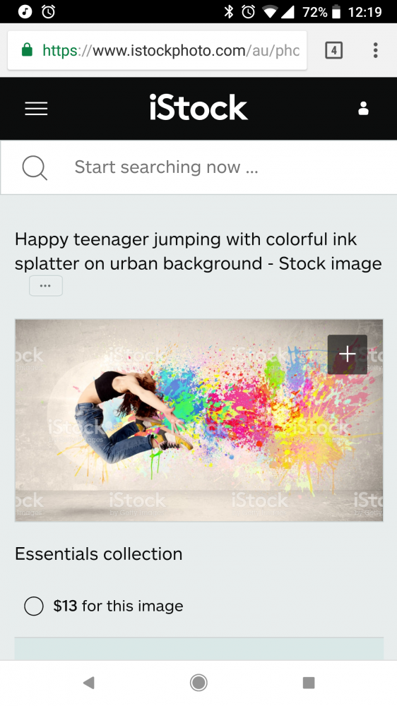This screenshot has width=397, height=706.
Task: Click the iStock logo in the header
Action: point(198,107)
